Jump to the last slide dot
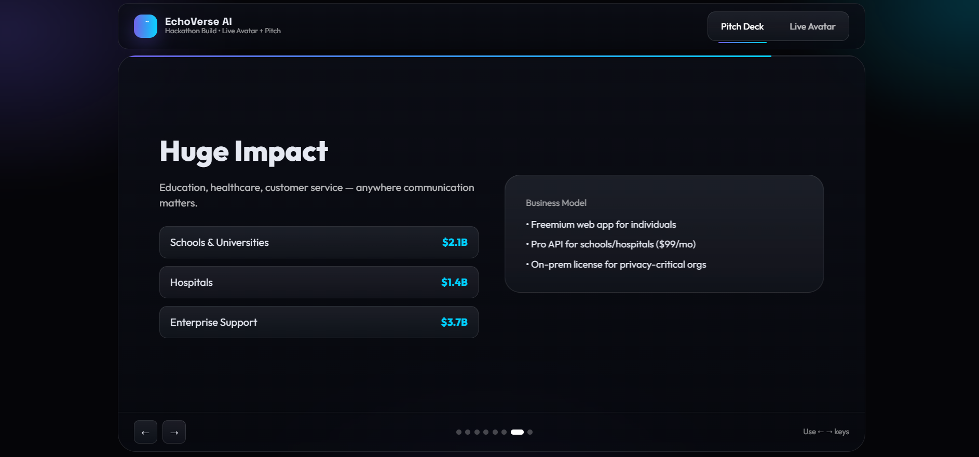This screenshot has height=457, width=979. (530, 432)
